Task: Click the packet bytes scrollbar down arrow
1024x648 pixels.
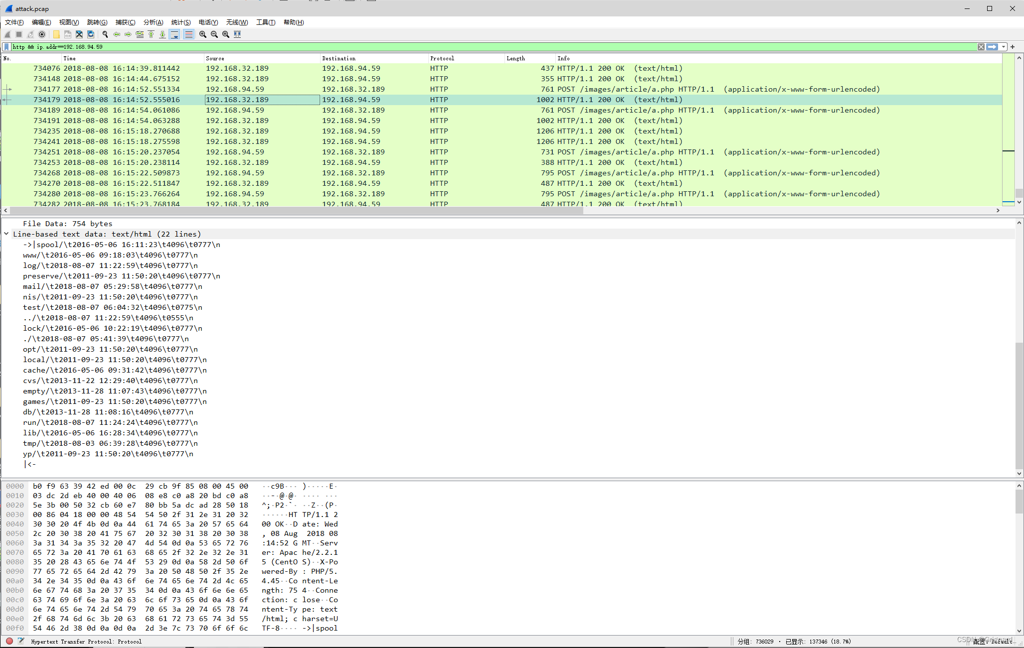Action: (x=1019, y=631)
